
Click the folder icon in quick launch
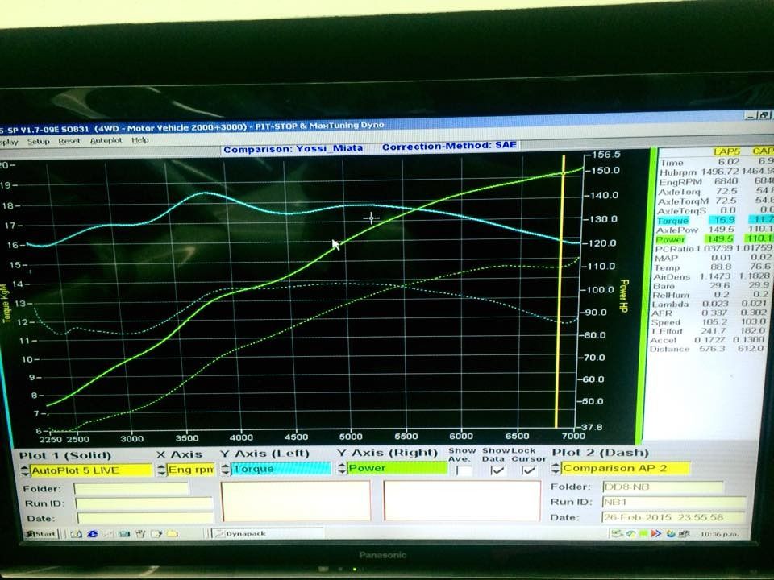coord(172,533)
